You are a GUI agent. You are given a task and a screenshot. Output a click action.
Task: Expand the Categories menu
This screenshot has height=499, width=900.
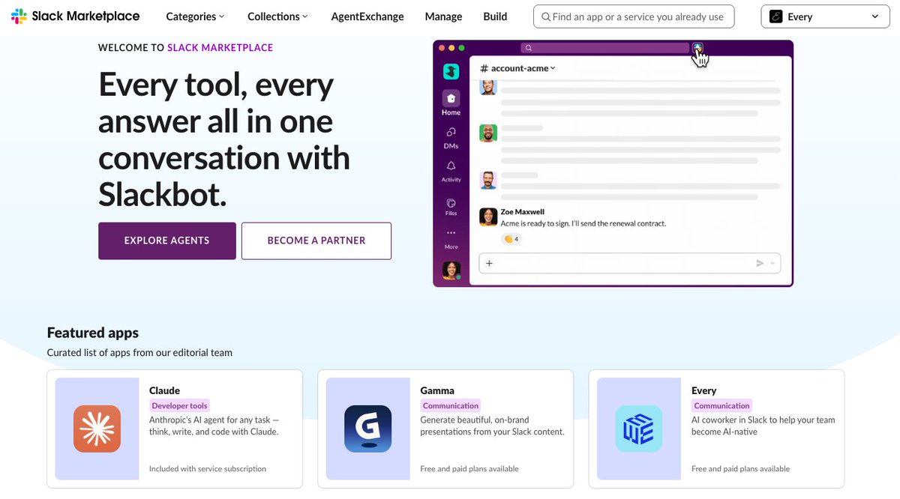pos(195,16)
